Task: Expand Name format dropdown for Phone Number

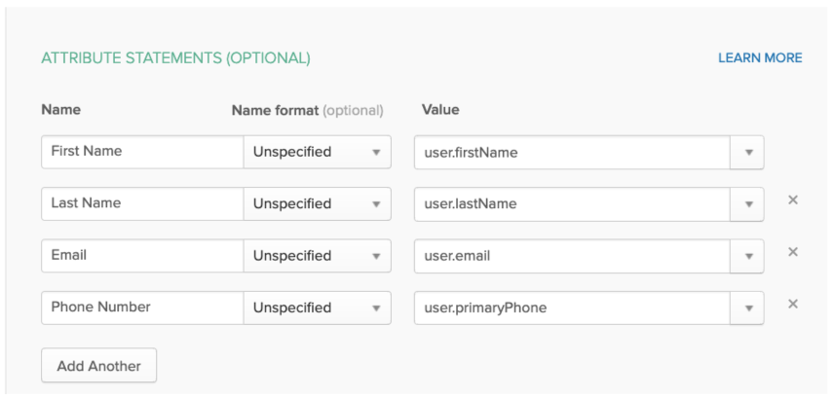Action: coord(317,308)
